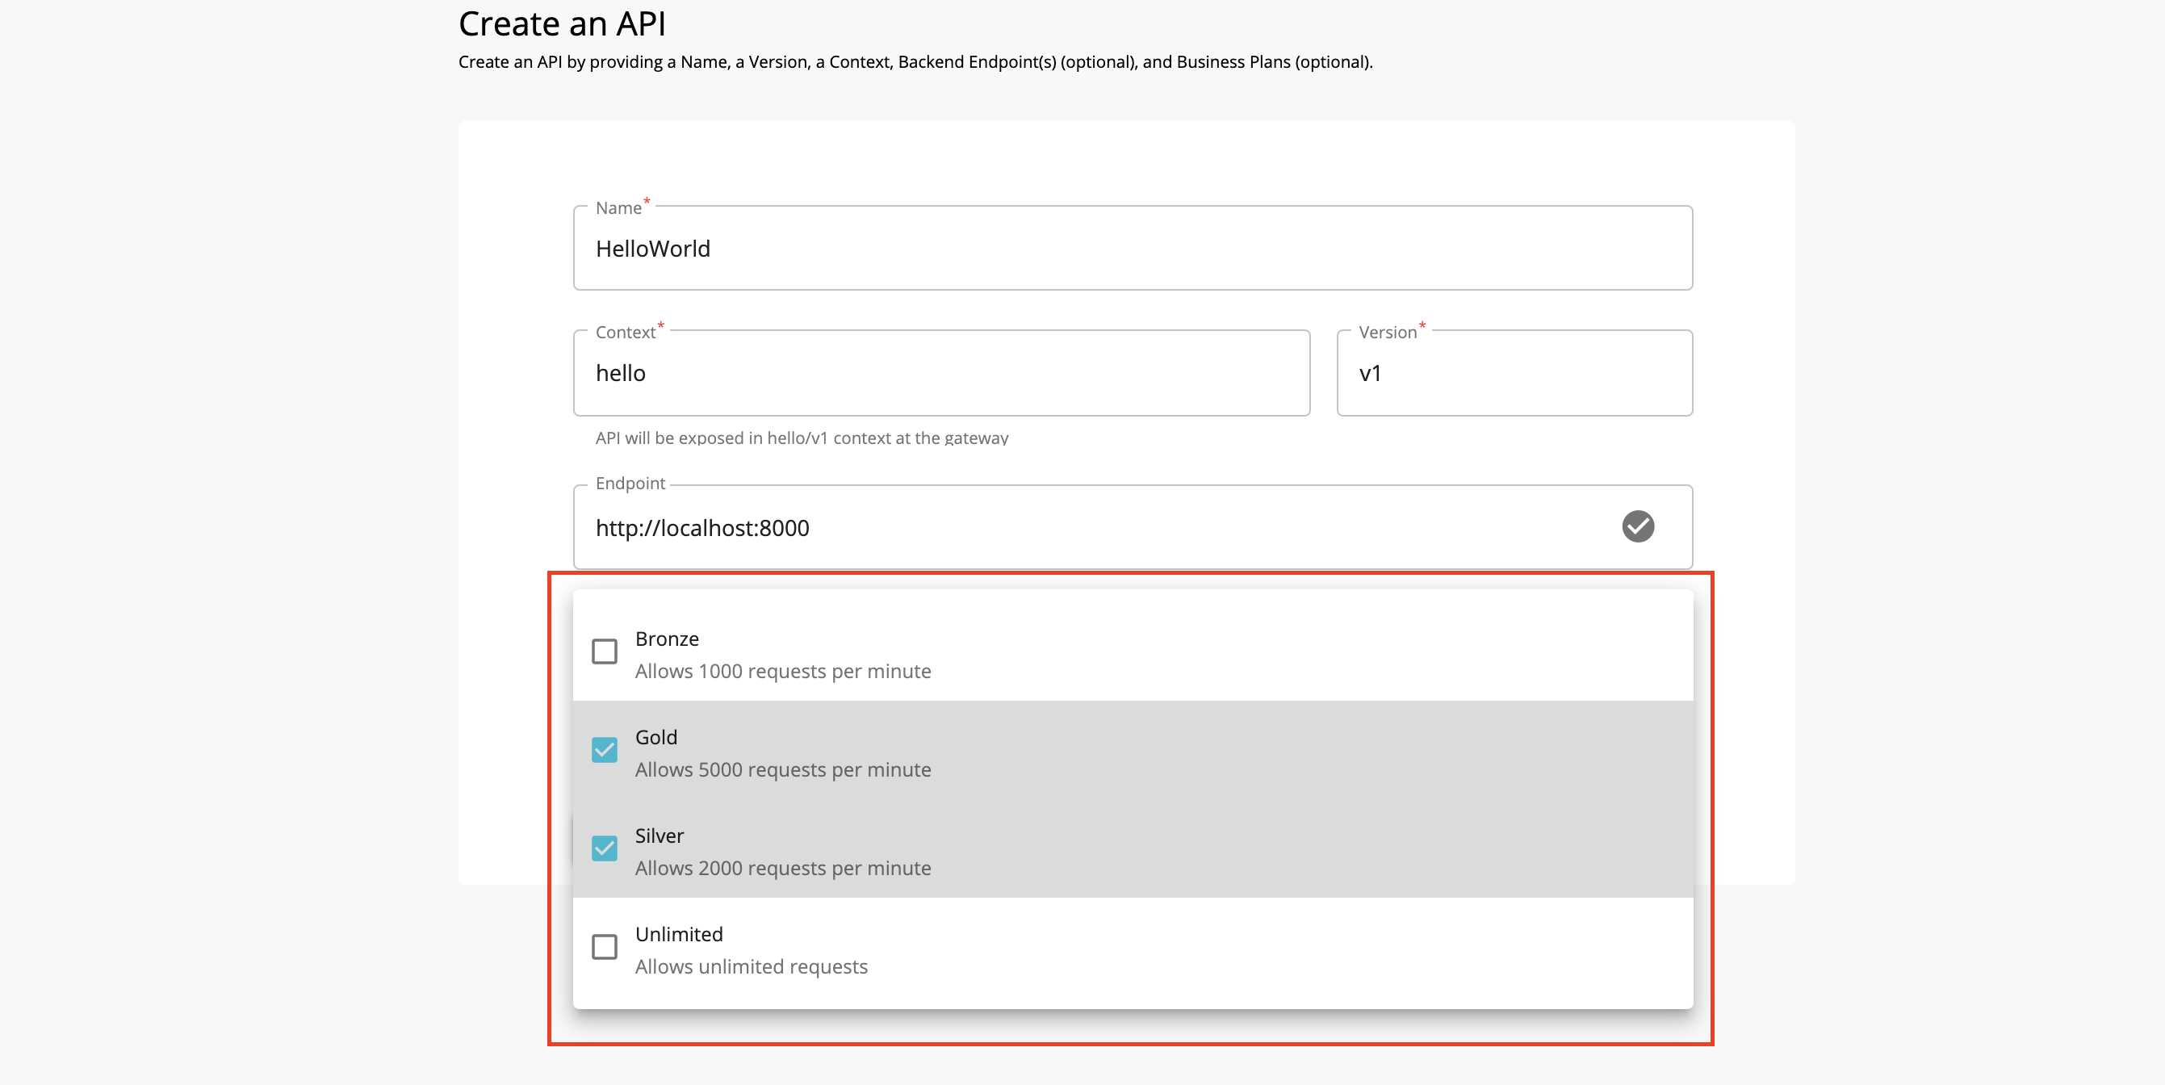Uncheck the Silver business plan
Viewport: 2165px width, 1085px height.
point(605,848)
